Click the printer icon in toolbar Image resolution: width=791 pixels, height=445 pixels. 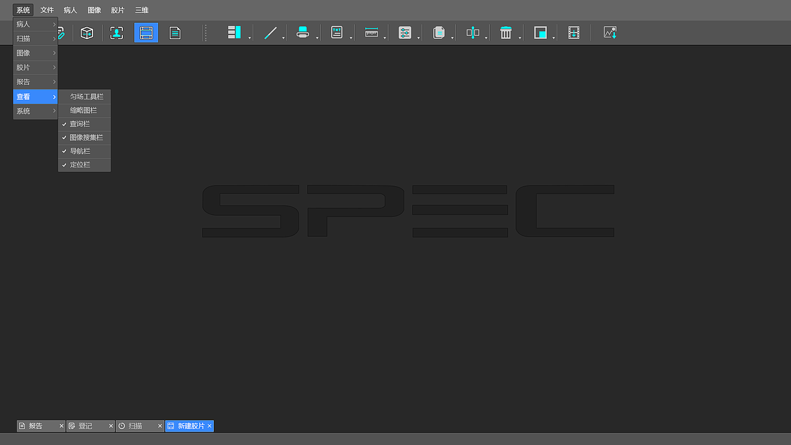tap(303, 33)
